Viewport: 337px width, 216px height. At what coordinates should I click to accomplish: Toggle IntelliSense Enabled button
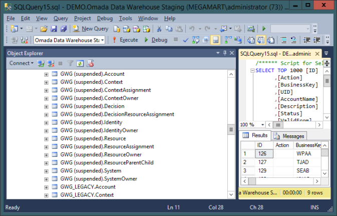point(215,40)
